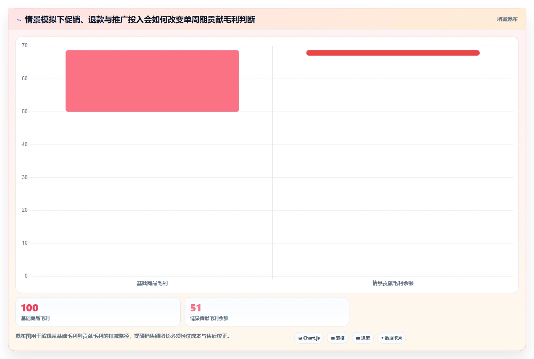Select the 数据卡片 tag chip
The height and width of the screenshot is (359, 534).
pos(391,338)
